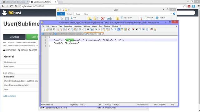Click the Replace icon in Notepad++ toolbar
The height and width of the screenshot is (112, 200).
(x=92, y=30)
